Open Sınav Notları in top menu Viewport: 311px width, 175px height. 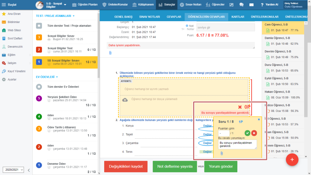pos(191,5)
